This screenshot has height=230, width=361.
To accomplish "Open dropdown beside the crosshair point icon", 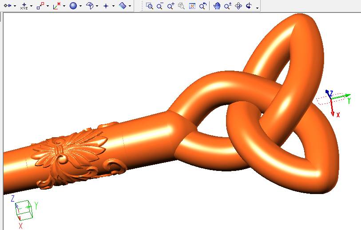I will pos(113,6).
